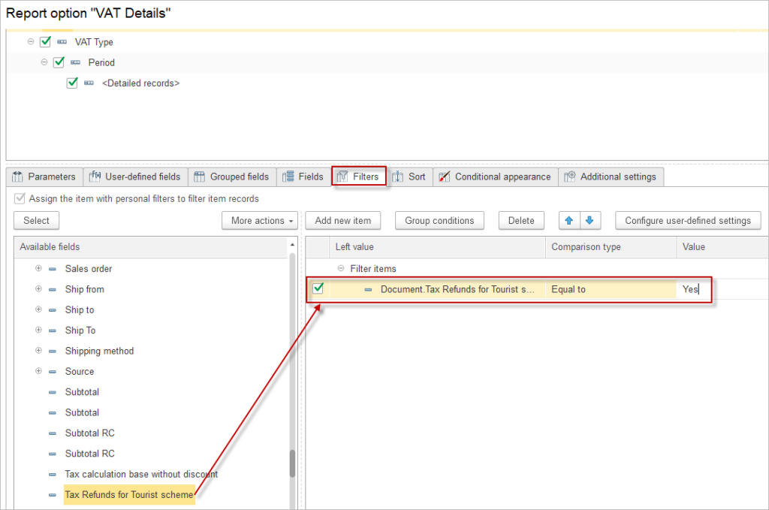Click field icon beside Tax Refunds for Tourist scheme
Image resolution: width=769 pixels, height=510 pixels.
pyautogui.click(x=53, y=495)
